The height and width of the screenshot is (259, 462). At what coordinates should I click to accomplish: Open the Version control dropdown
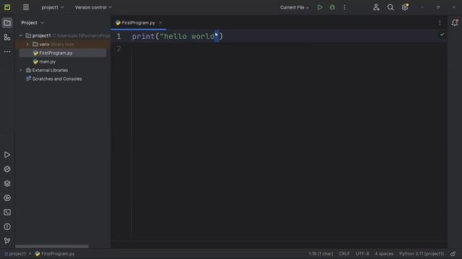[93, 7]
